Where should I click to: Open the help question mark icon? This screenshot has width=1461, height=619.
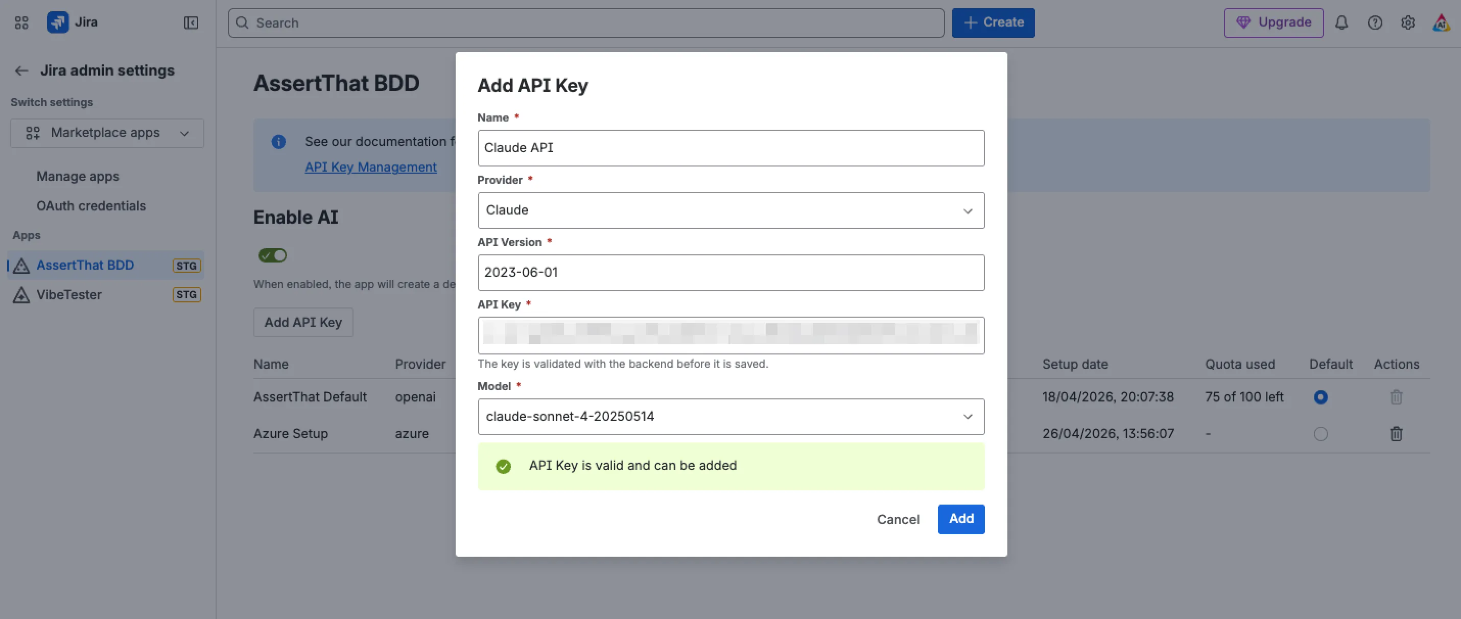[x=1375, y=22]
